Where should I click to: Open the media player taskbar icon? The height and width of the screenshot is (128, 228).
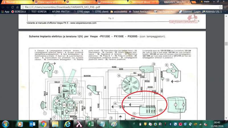(20, 124)
